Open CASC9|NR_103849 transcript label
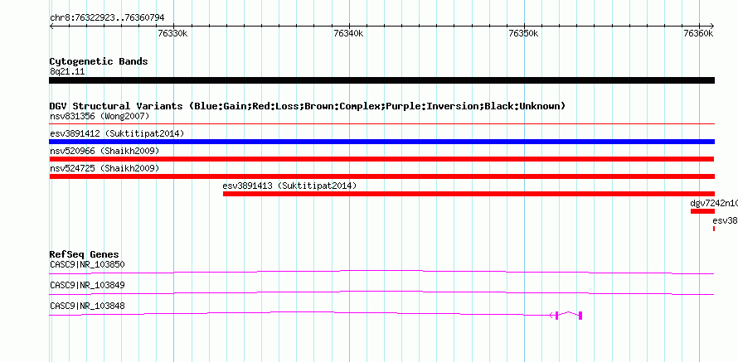 pos(87,285)
